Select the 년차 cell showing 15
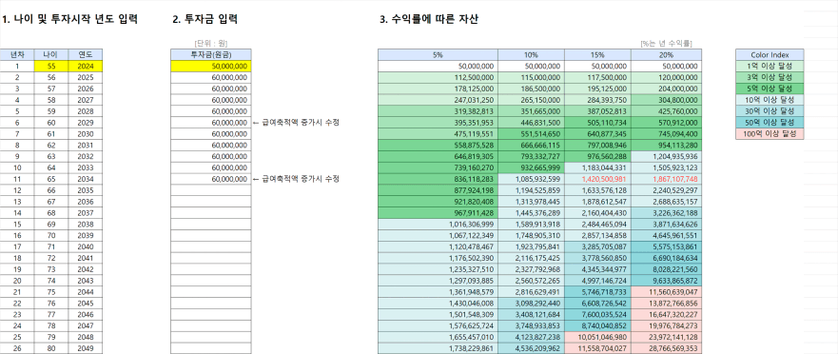The height and width of the screenshot is (354, 838). click(16, 224)
